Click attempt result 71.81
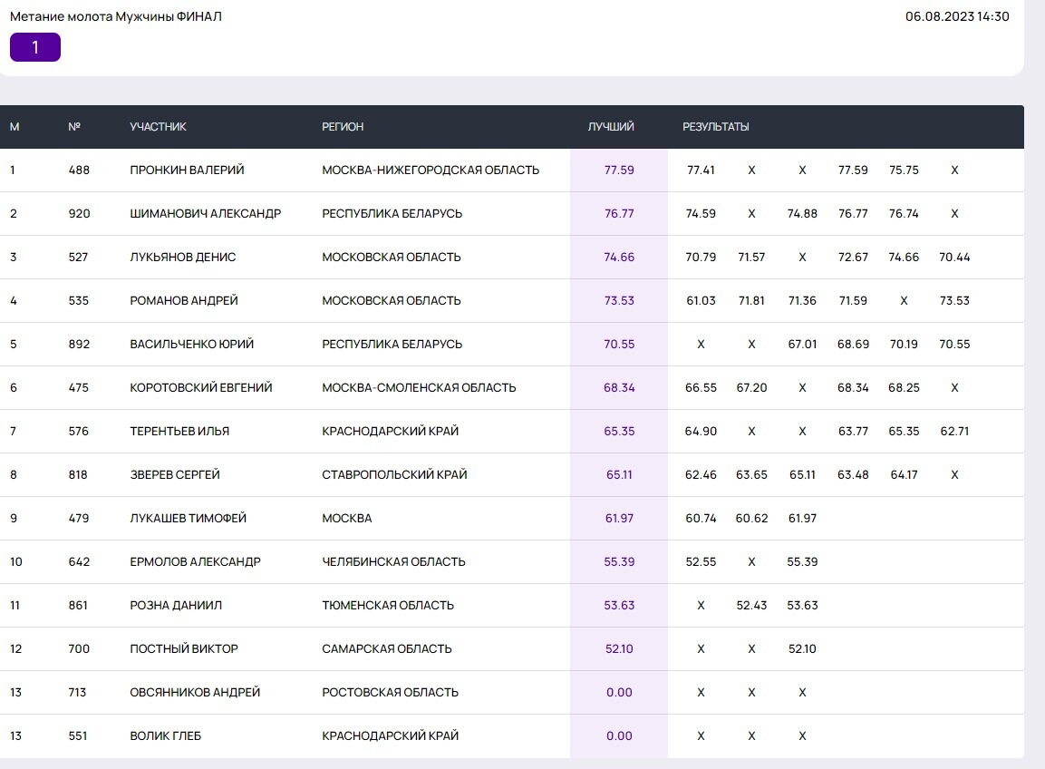The width and height of the screenshot is (1045, 769). point(751,301)
